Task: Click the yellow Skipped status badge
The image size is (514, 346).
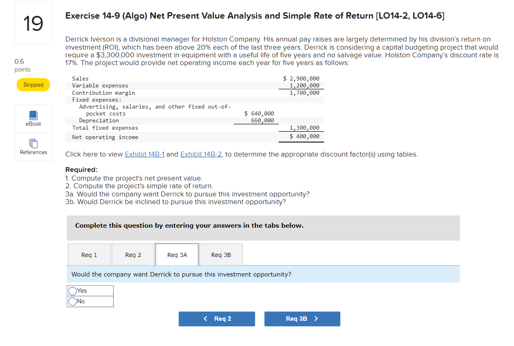Action: (33, 85)
